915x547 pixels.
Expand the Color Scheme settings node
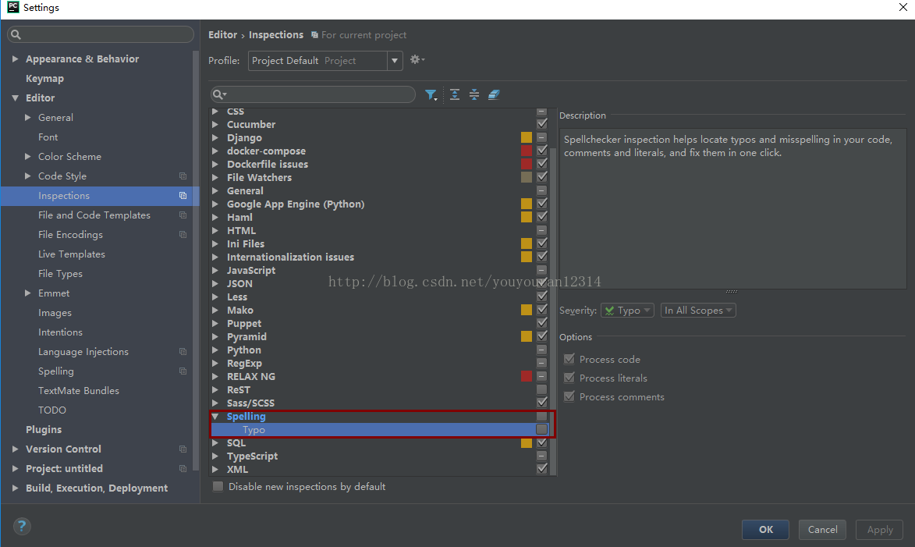point(27,156)
